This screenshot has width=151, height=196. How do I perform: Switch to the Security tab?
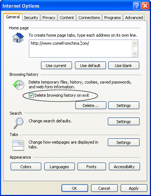[x=31, y=18]
